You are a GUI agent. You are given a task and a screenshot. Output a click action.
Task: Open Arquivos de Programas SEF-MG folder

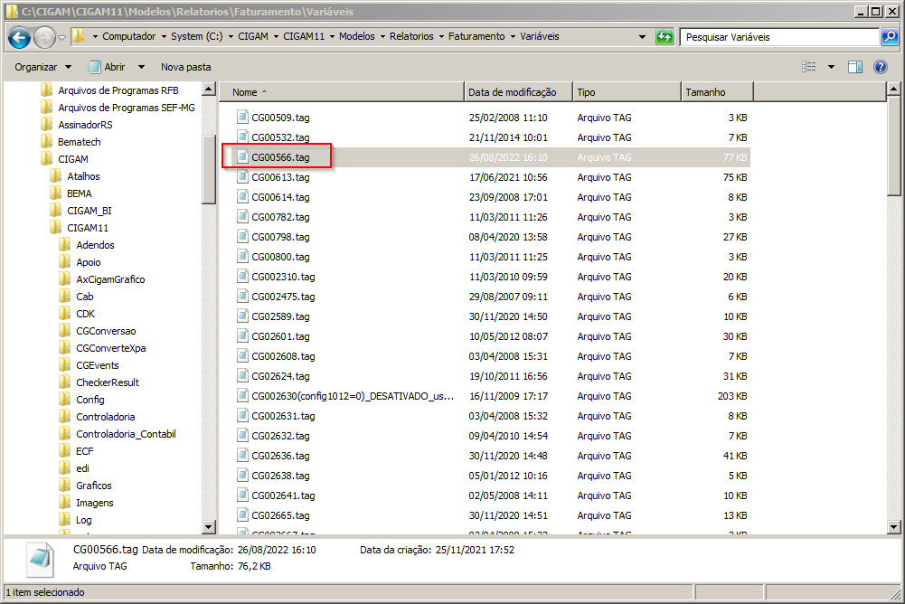coord(127,108)
